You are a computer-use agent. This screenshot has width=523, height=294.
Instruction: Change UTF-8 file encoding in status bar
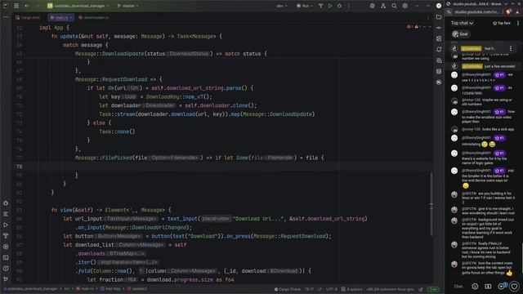pos(331,289)
